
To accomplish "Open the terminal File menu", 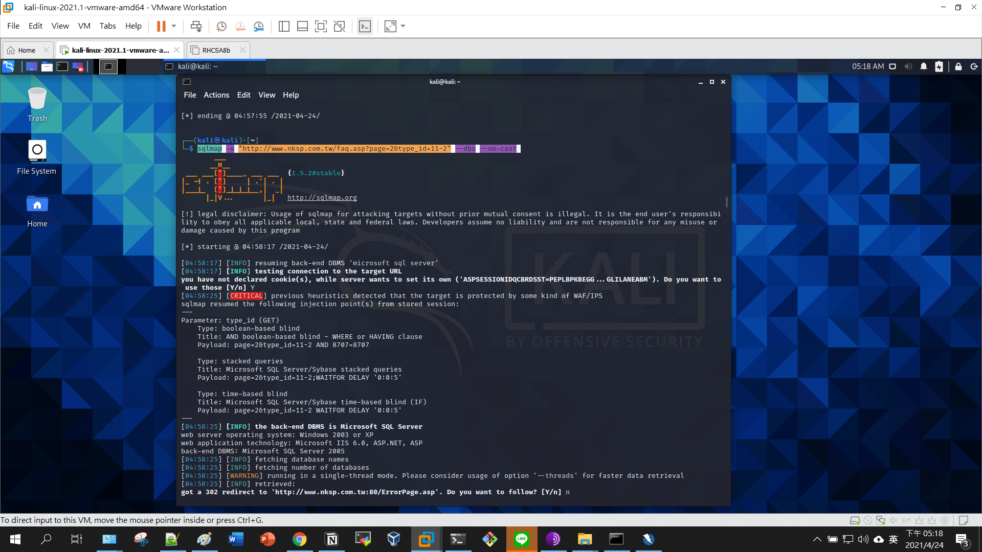I will point(190,95).
